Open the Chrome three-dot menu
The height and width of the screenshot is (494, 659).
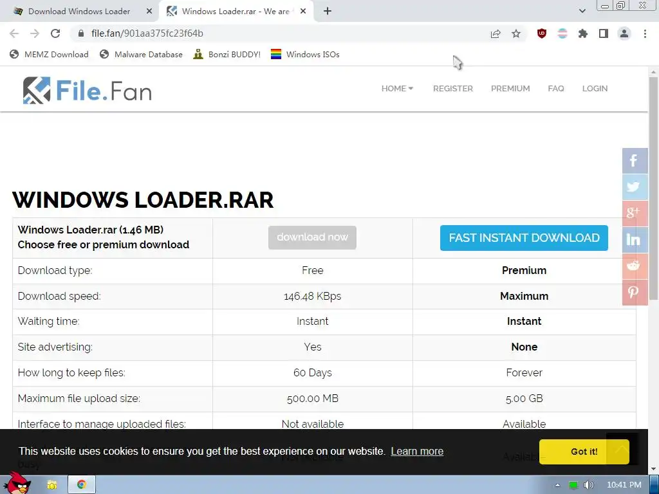click(x=645, y=33)
